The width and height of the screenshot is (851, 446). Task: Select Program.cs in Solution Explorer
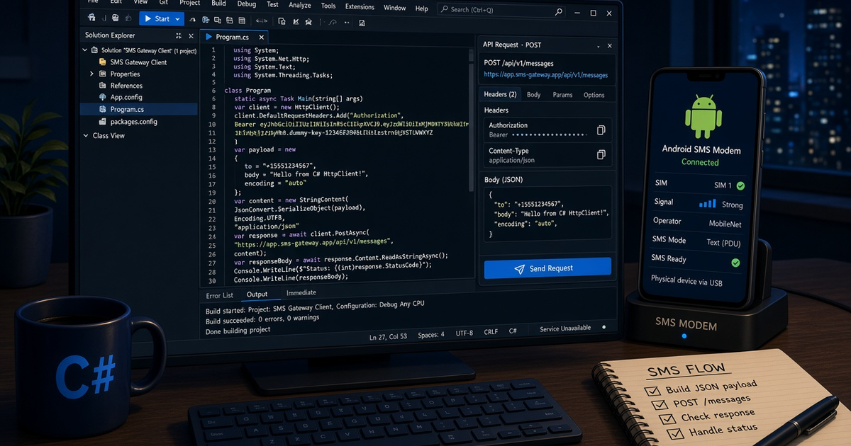138,109
